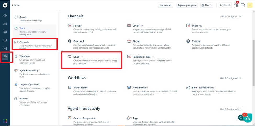The width and height of the screenshot is (255, 126).
Task: Click the Facebook logo icon
Action: [x=70, y=41]
